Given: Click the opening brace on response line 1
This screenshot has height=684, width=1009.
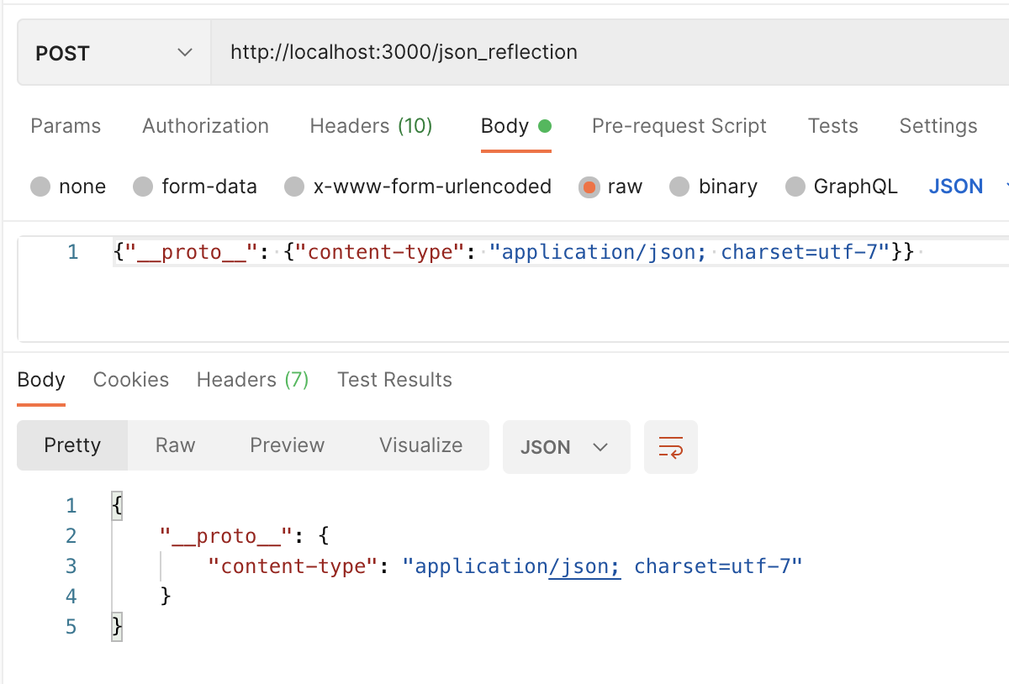Looking at the screenshot, I should point(117,506).
